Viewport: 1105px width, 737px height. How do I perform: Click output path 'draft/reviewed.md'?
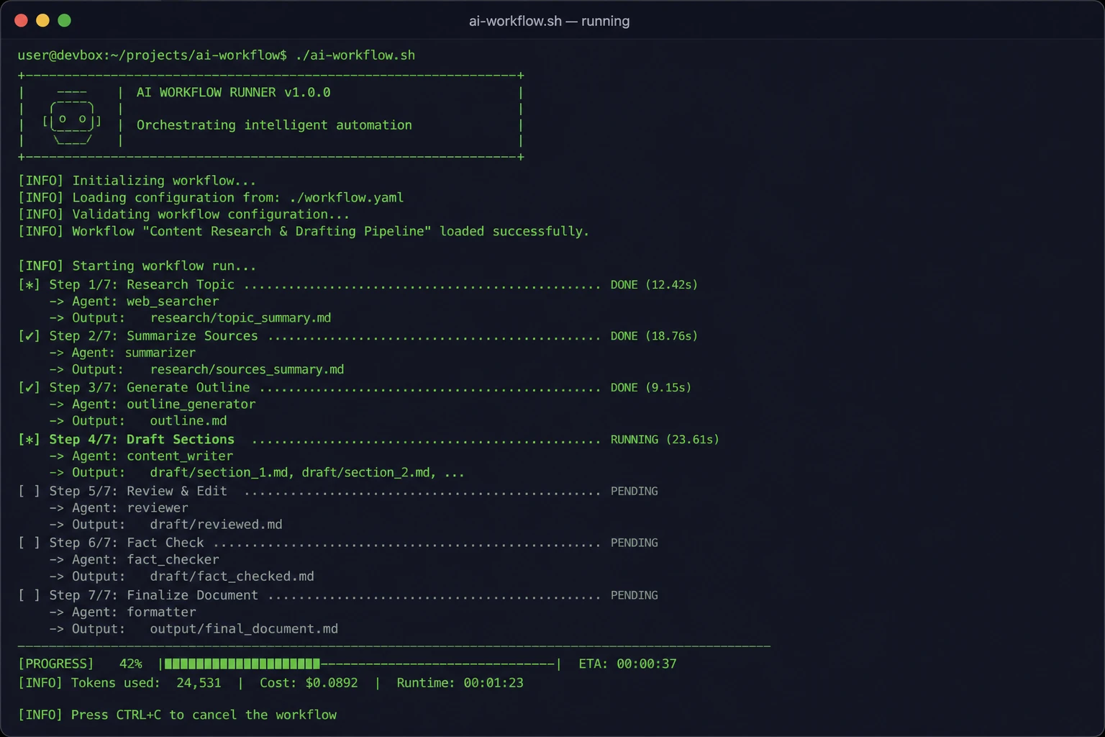click(x=216, y=525)
